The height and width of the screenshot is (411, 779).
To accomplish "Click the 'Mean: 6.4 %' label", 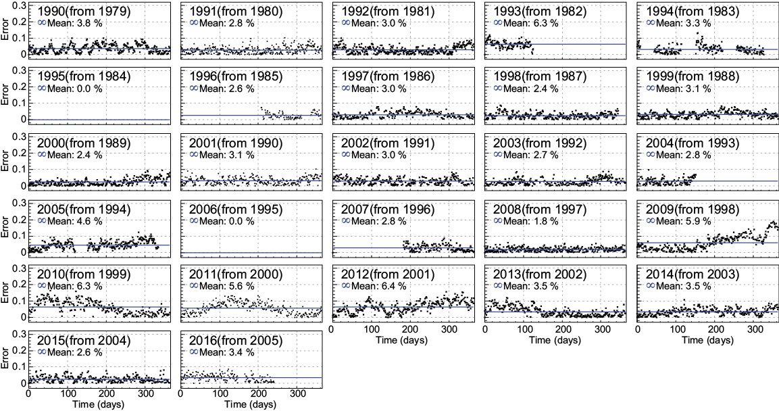I will [x=379, y=287].
